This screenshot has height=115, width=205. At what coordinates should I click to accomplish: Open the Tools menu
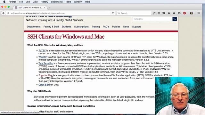point(68,2)
